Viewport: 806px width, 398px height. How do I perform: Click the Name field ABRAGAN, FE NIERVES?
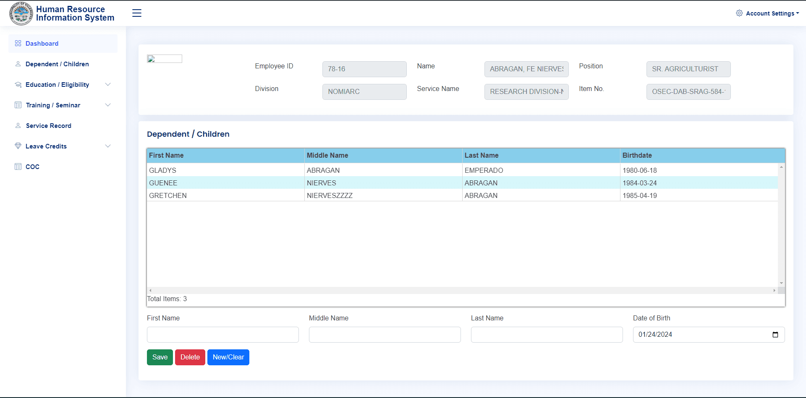526,69
